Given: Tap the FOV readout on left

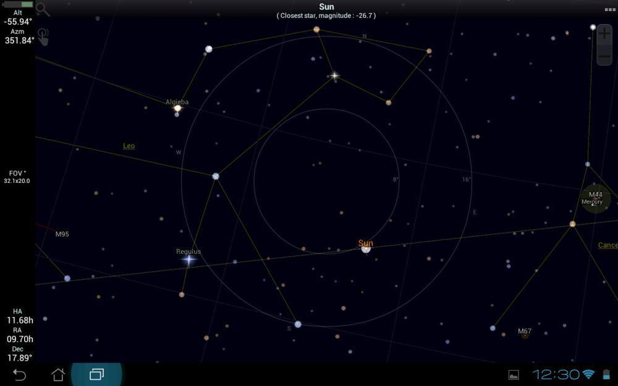Looking at the screenshot, I should [17, 177].
